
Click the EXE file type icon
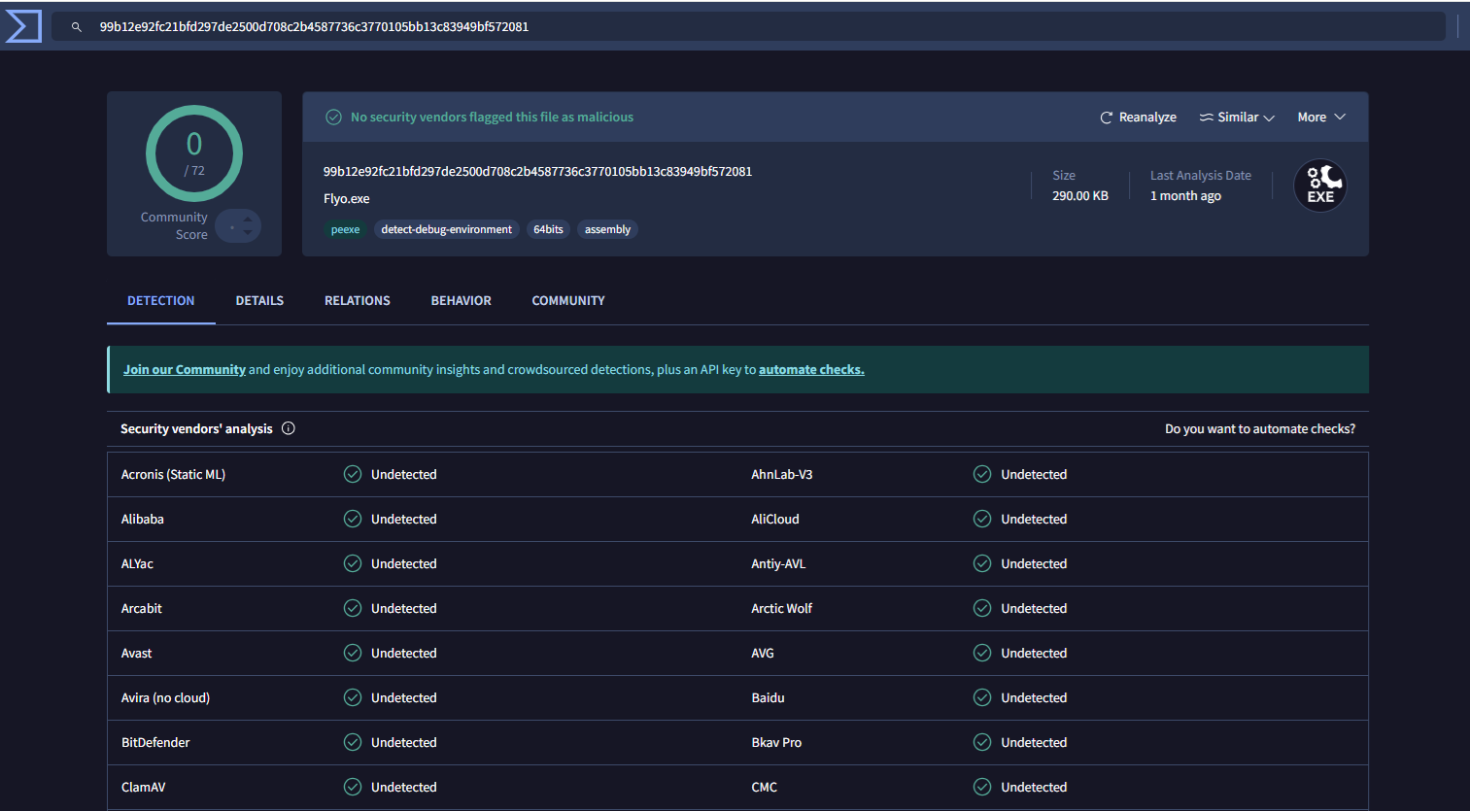(1319, 186)
